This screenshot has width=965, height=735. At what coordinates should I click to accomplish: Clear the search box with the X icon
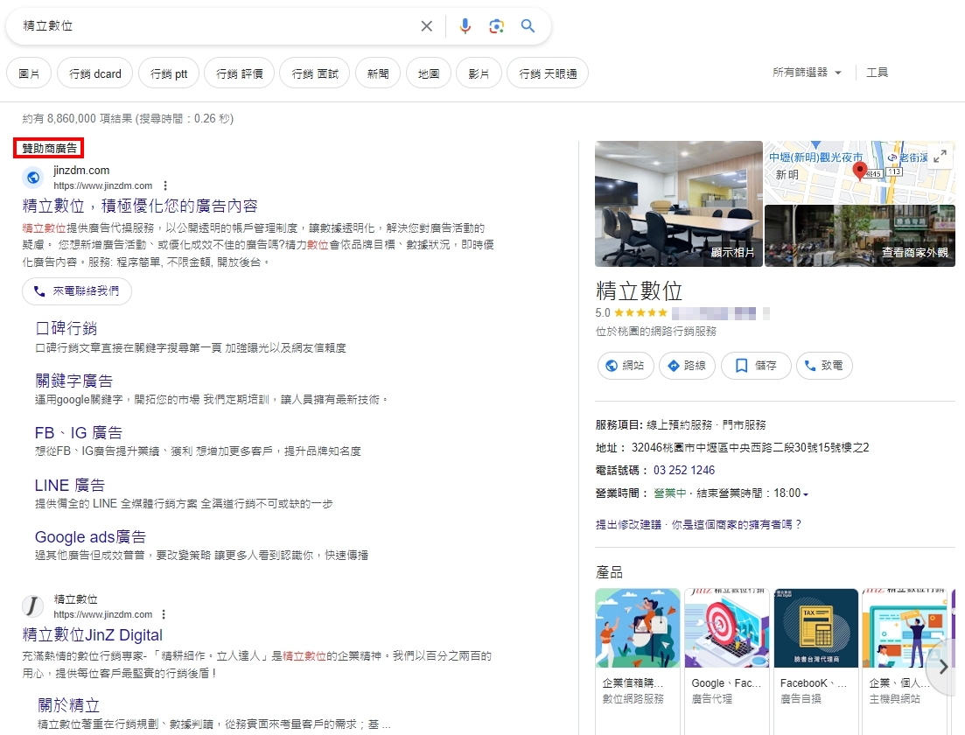pyautogui.click(x=426, y=26)
